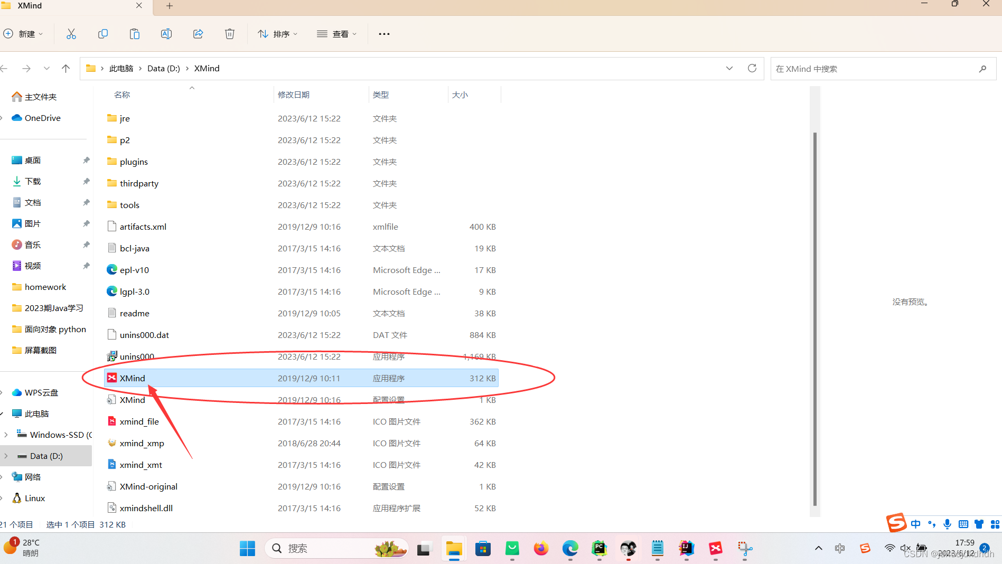Screen dimensions: 1002x564
Task: Open recent locations chevron
Action: tap(47, 69)
